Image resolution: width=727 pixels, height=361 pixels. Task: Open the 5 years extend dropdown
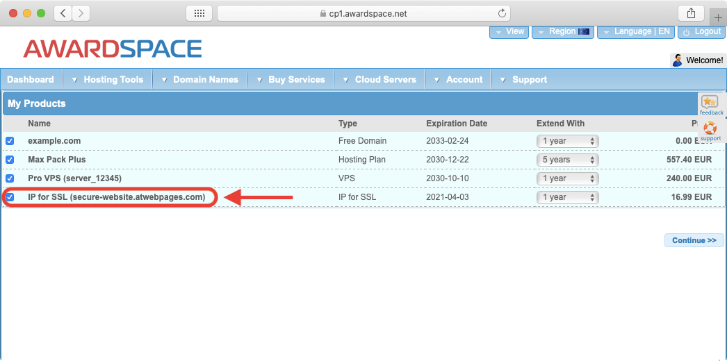[568, 160]
